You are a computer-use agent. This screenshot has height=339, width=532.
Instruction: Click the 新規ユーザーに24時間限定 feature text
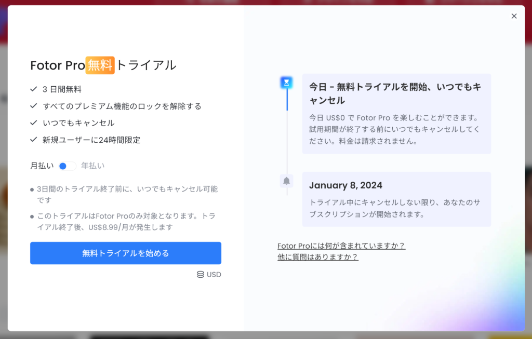click(91, 140)
